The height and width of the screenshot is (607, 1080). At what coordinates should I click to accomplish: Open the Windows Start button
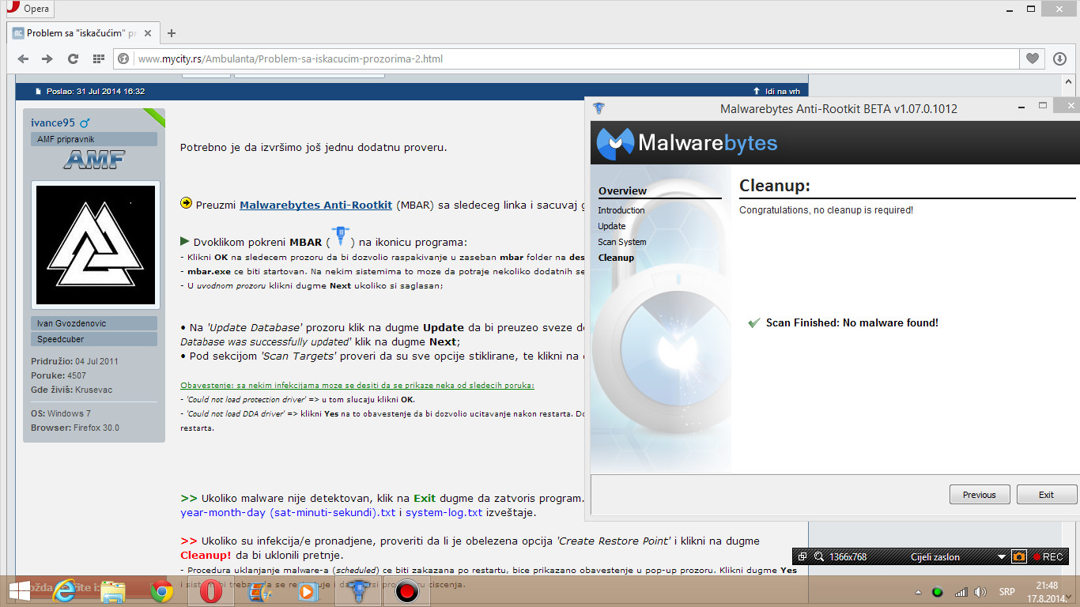19,590
